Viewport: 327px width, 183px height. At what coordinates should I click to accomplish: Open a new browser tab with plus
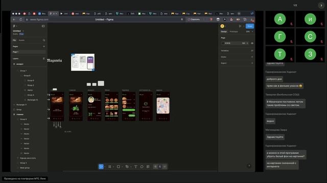[x=239, y=14]
